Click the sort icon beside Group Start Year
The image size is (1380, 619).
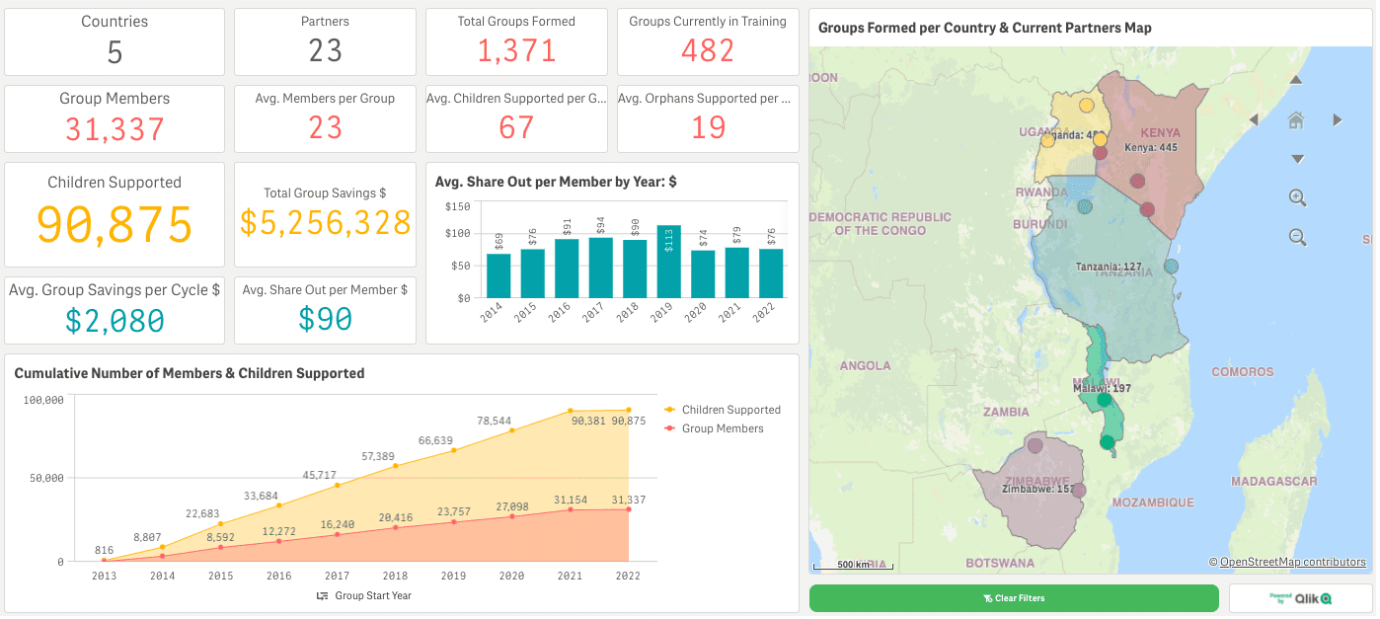point(322,596)
